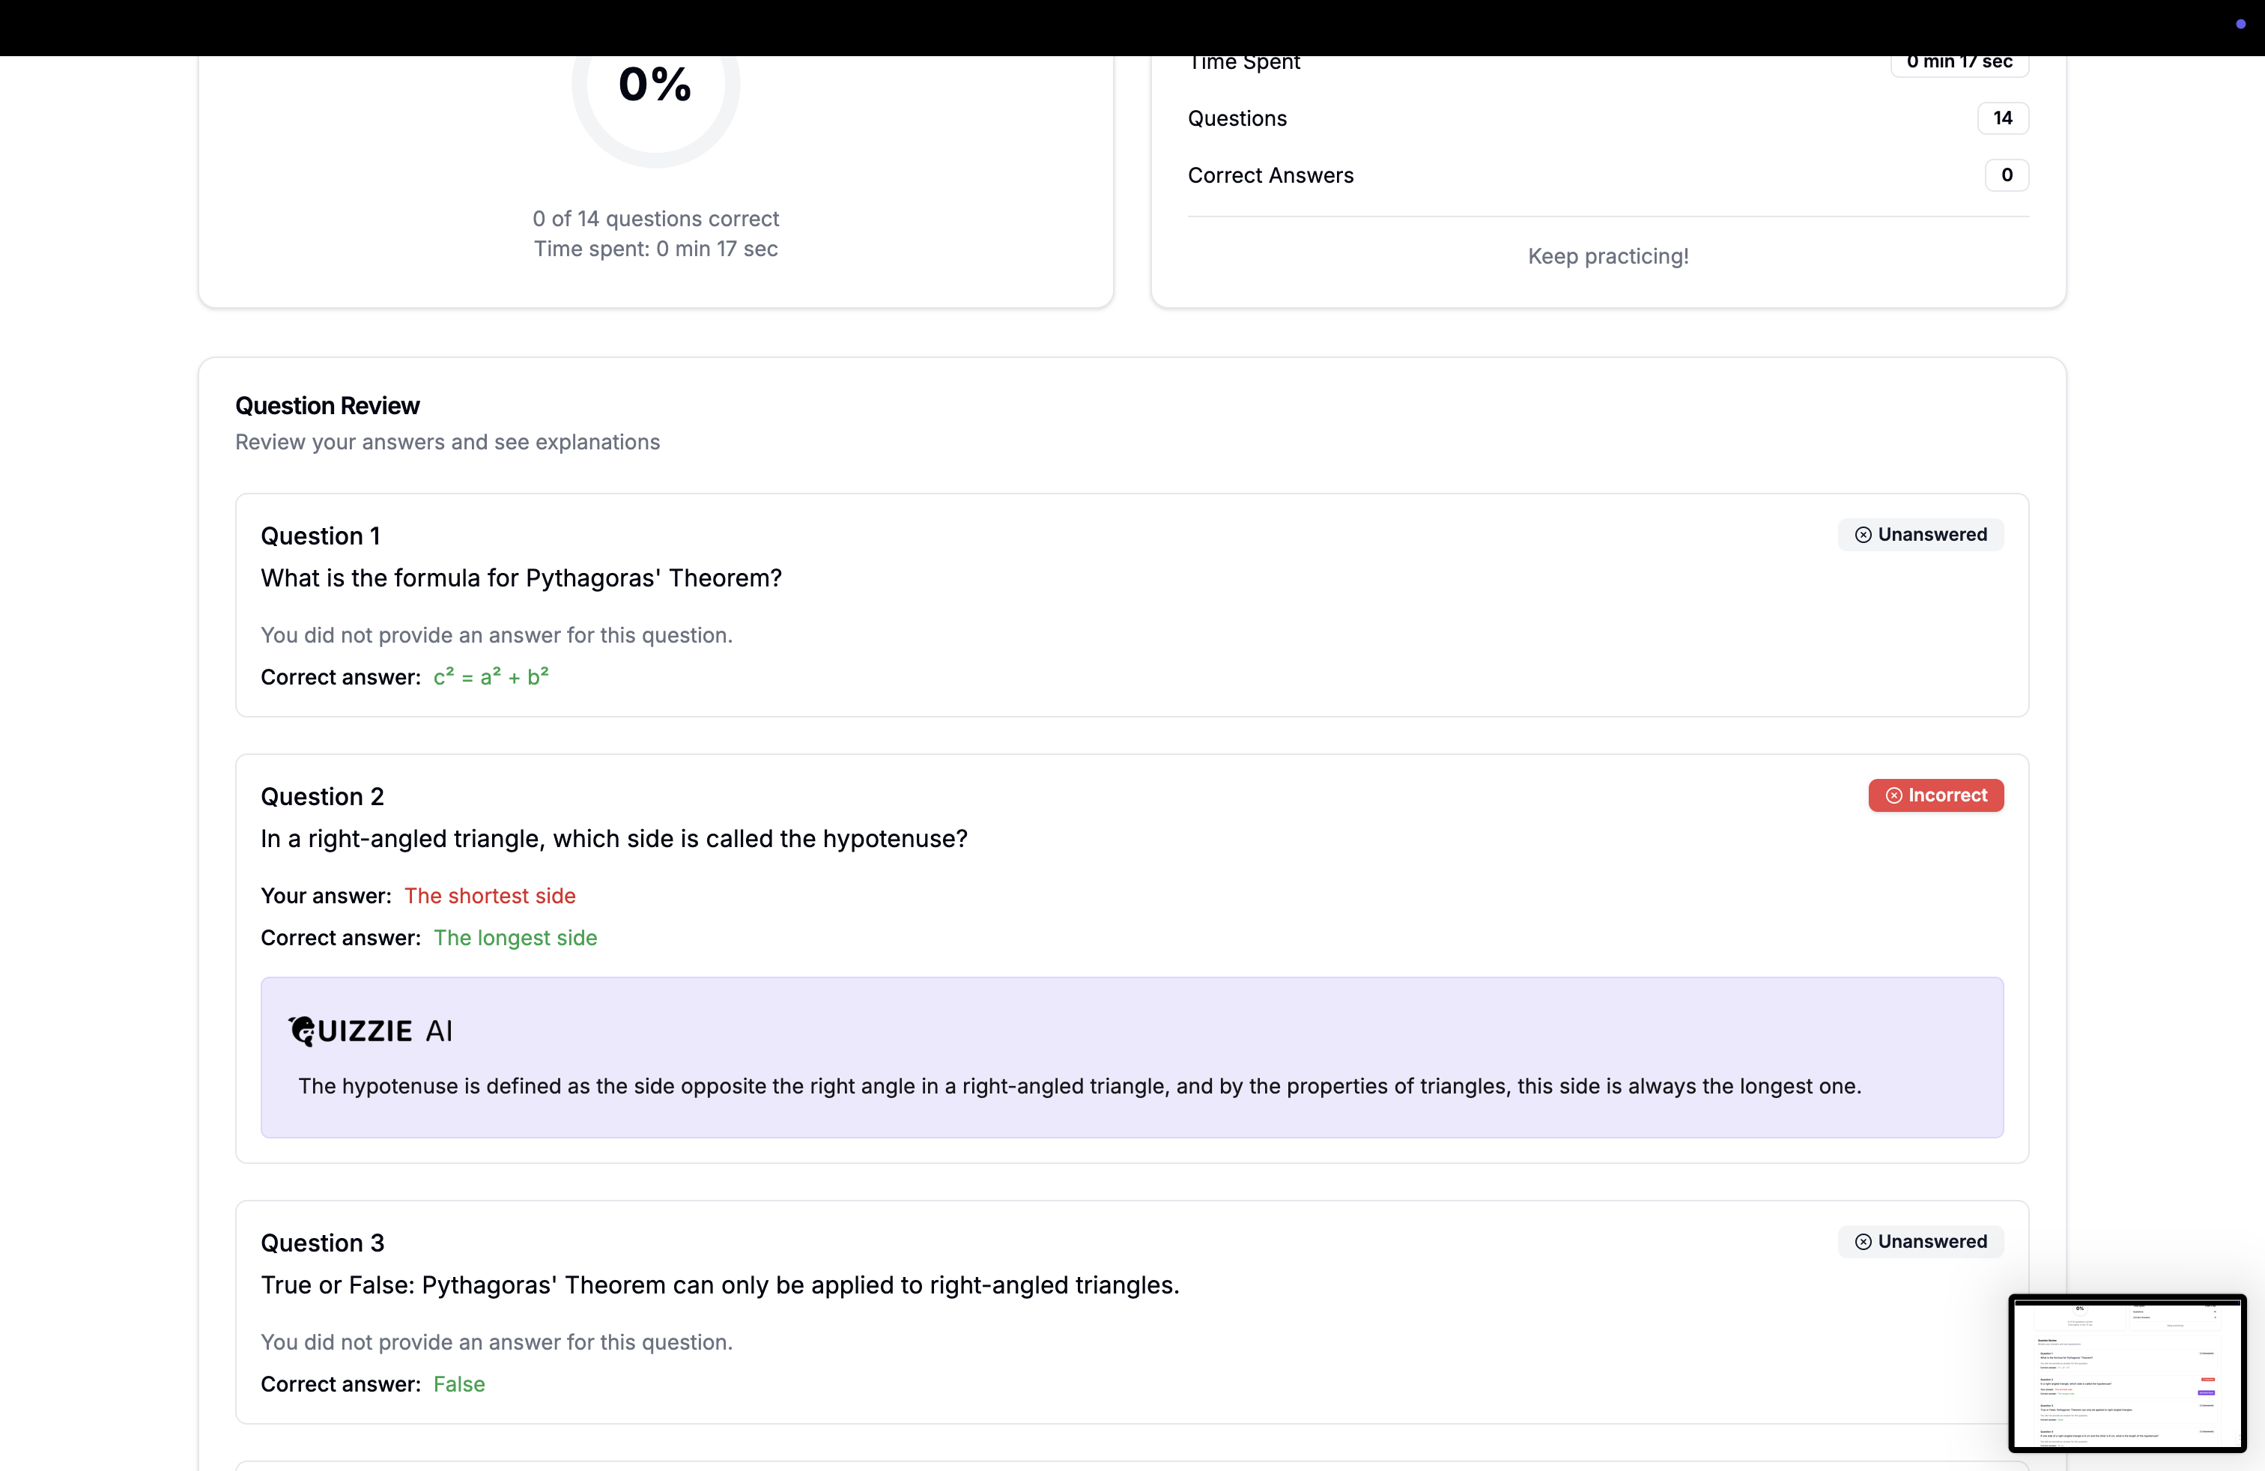Click the Correct Answers badge showing 0
This screenshot has width=2265, height=1471.
click(2006, 175)
